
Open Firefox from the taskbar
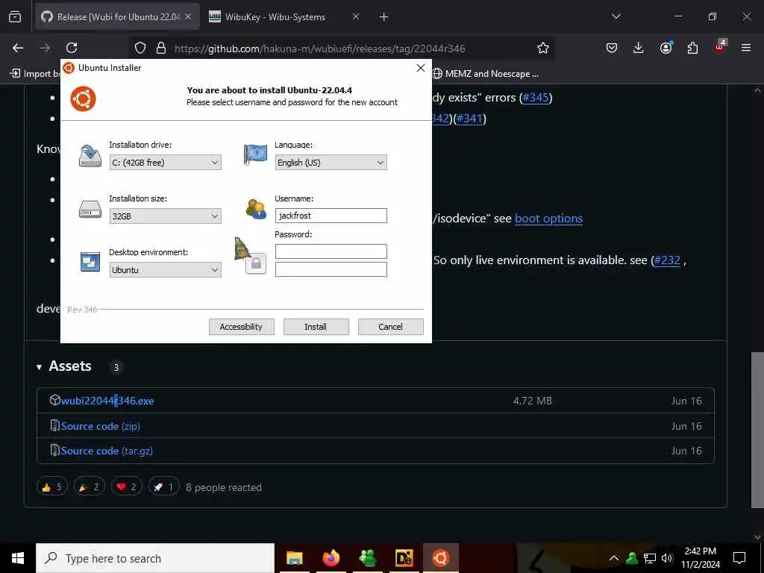(331, 558)
